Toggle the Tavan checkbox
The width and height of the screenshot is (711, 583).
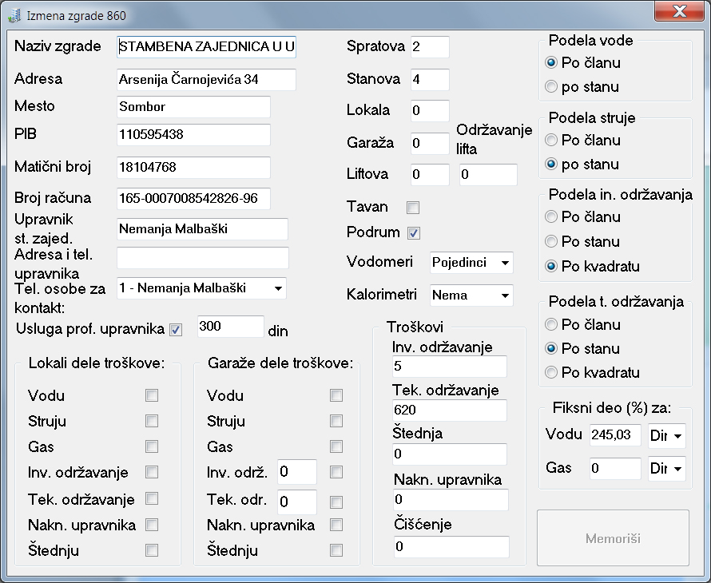tap(413, 208)
